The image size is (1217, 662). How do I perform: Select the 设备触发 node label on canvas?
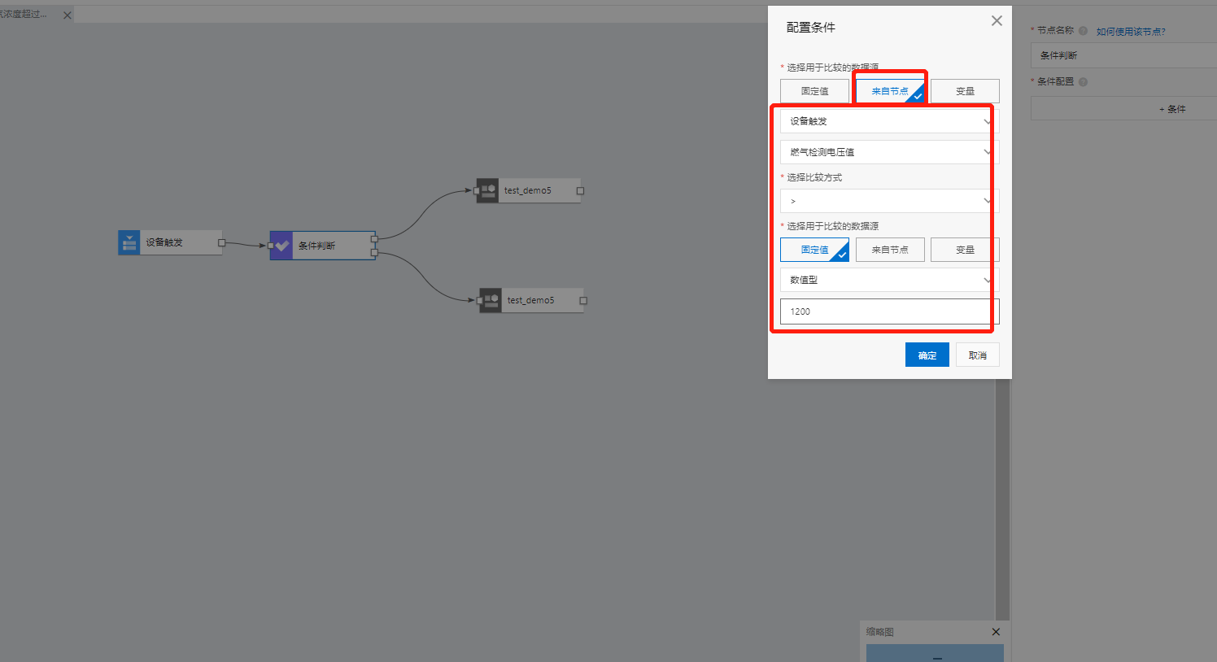coord(164,242)
